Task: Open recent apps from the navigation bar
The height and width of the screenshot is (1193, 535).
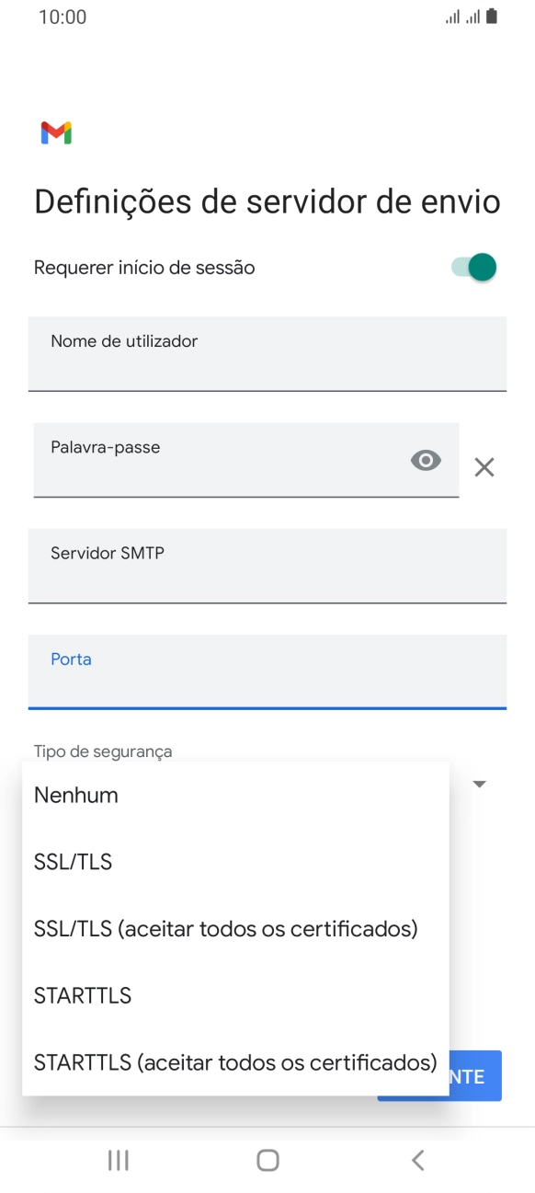Action: tap(118, 1160)
